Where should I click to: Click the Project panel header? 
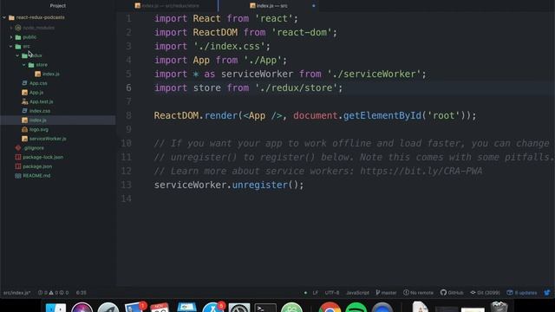(x=58, y=6)
